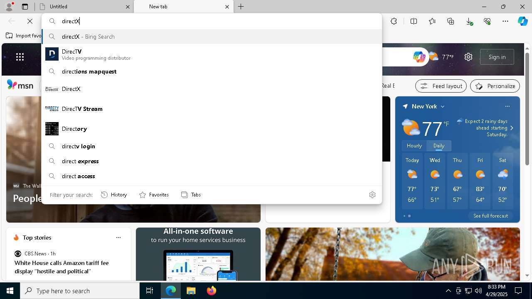Viewport: 532px width, 299px height.
Task: Open weather card more options ellipsis
Action: point(507,106)
